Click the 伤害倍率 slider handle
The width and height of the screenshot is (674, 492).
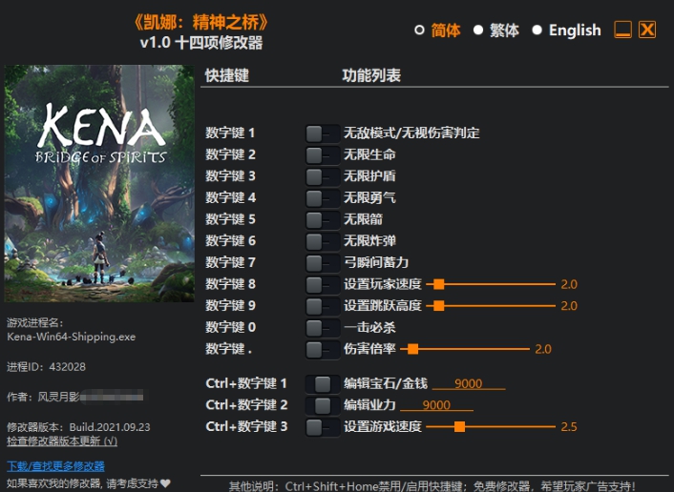coord(412,349)
